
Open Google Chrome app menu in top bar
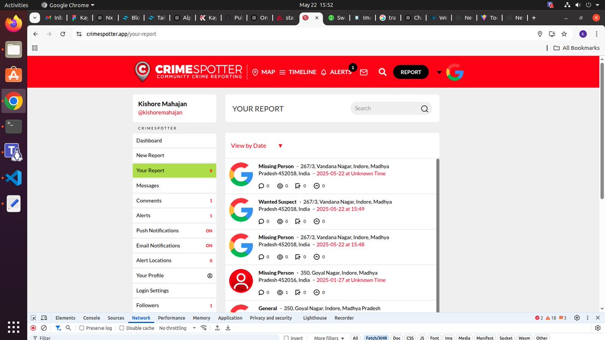click(68, 5)
